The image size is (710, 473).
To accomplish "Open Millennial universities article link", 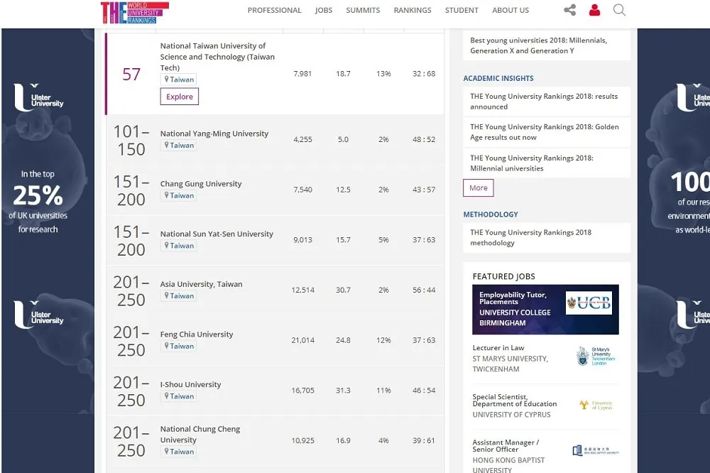I will pyautogui.click(x=547, y=163).
